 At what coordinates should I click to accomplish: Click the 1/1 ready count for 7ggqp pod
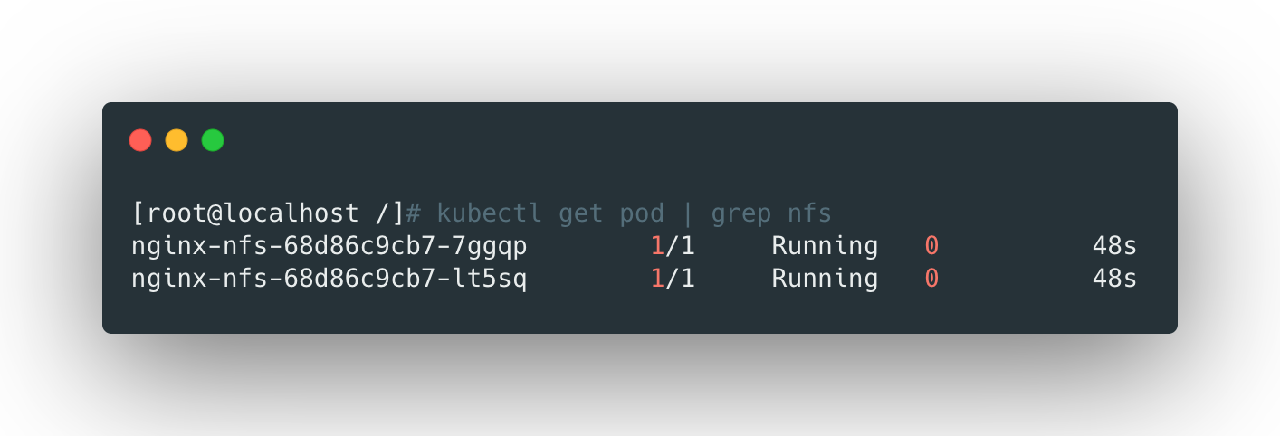point(673,246)
